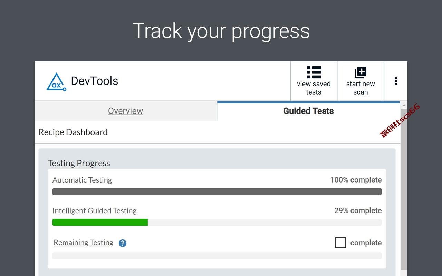Click the axe DevTools logo icon
This screenshot has width=442, height=276.
56,82
